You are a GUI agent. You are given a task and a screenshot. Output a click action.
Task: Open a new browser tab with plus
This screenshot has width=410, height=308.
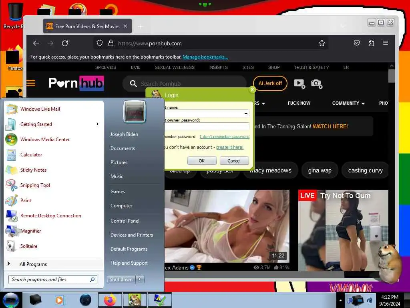[x=141, y=26]
